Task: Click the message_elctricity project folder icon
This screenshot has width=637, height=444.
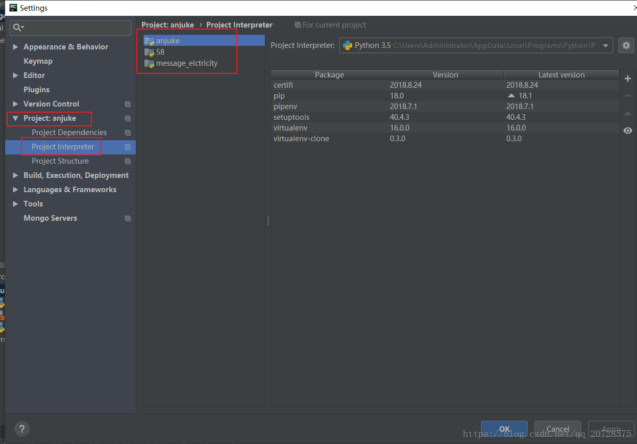Action: 149,63
